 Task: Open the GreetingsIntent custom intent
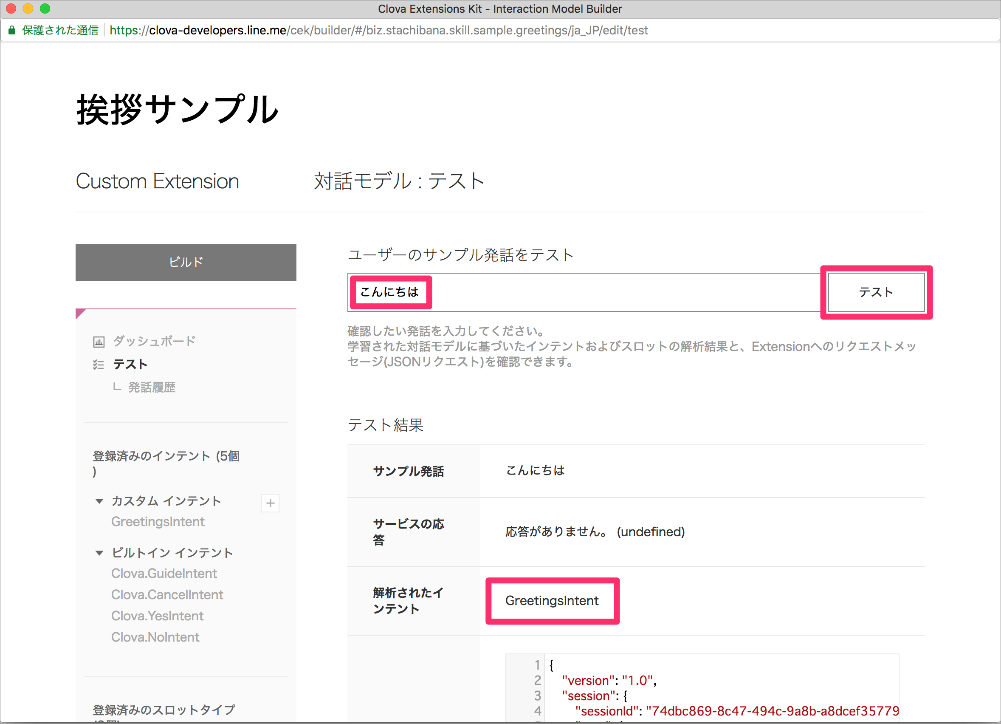[x=158, y=521]
